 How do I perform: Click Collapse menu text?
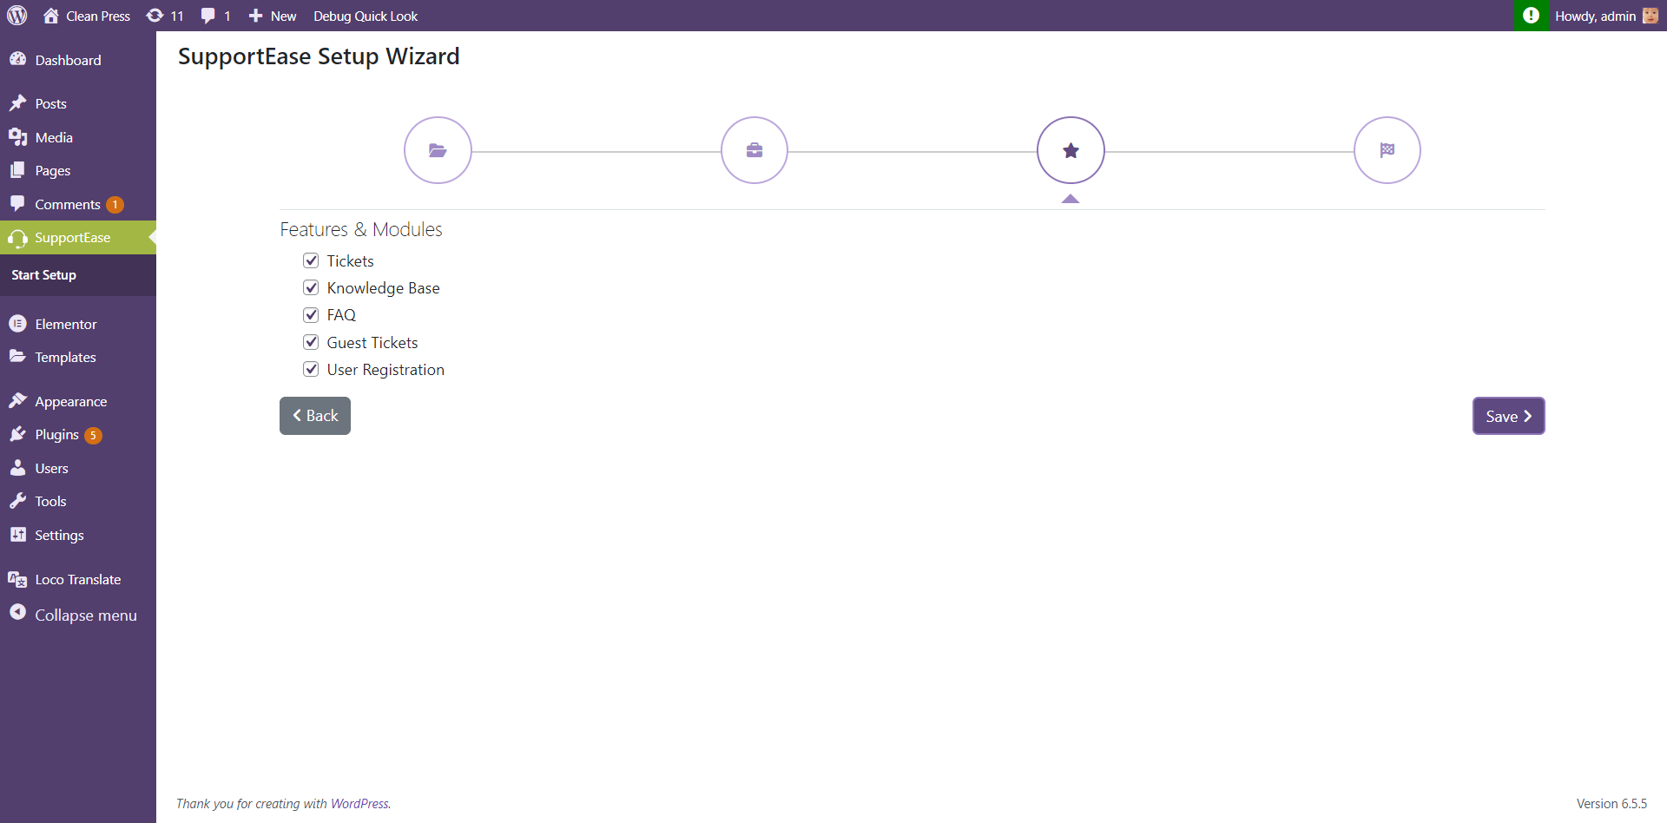click(86, 615)
